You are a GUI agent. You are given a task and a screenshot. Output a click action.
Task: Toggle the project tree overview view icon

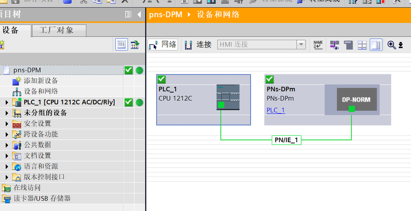click(x=122, y=44)
